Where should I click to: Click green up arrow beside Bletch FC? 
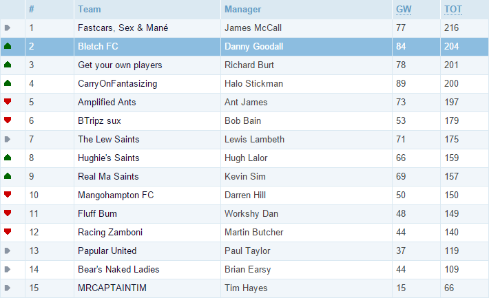tap(8, 46)
